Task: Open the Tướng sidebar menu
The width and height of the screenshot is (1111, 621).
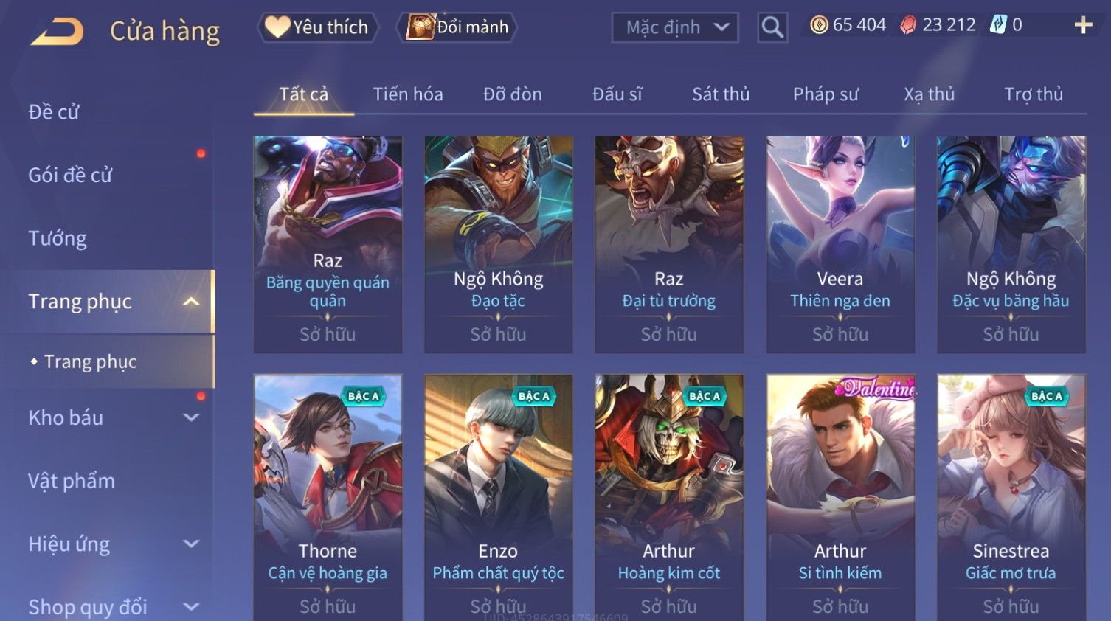Action: pos(58,238)
